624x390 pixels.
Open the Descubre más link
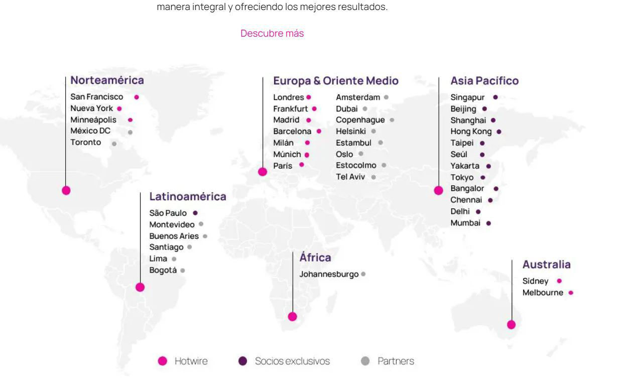coord(272,34)
